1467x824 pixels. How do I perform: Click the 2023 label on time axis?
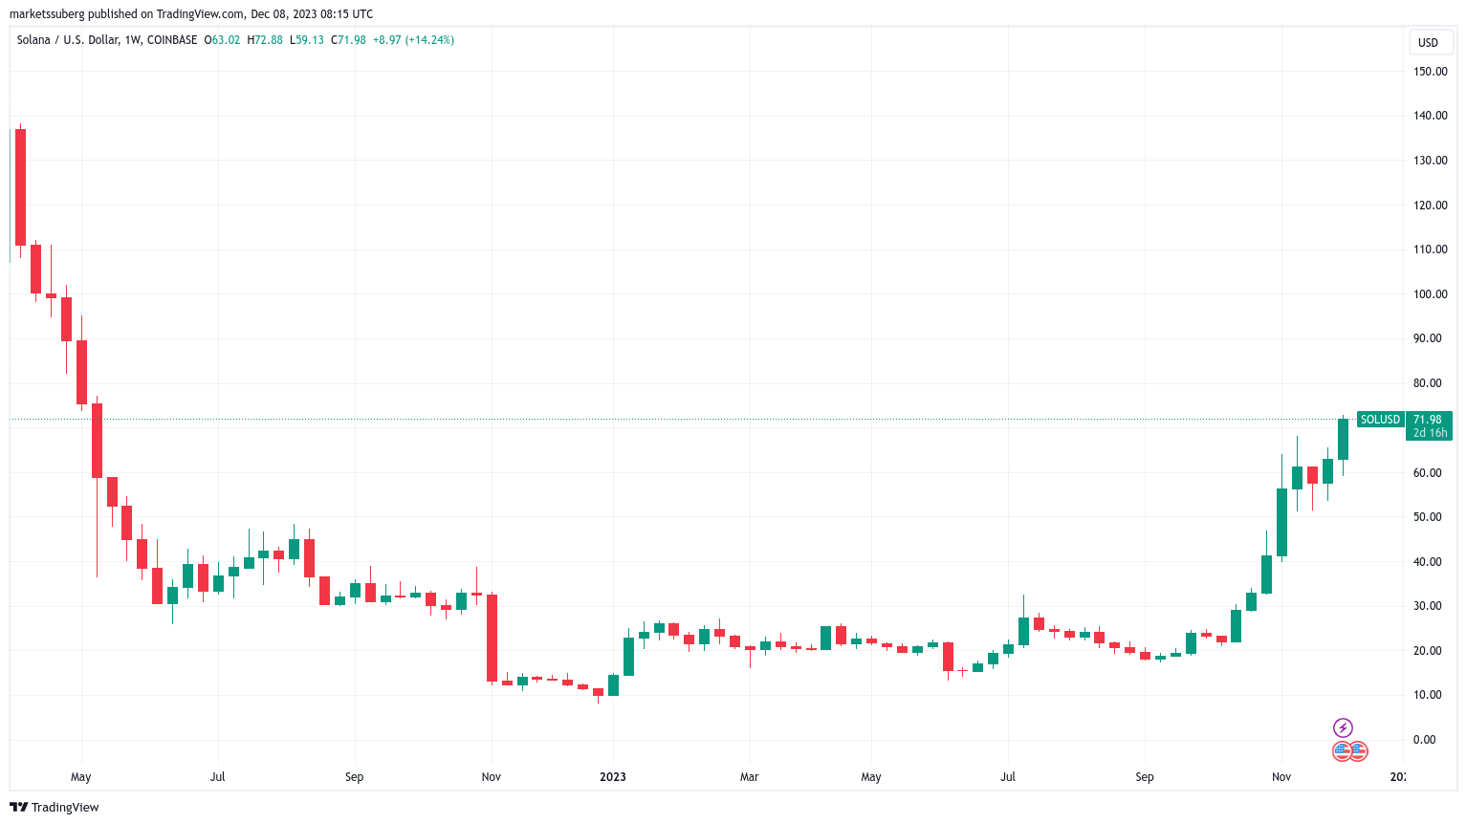coord(613,777)
